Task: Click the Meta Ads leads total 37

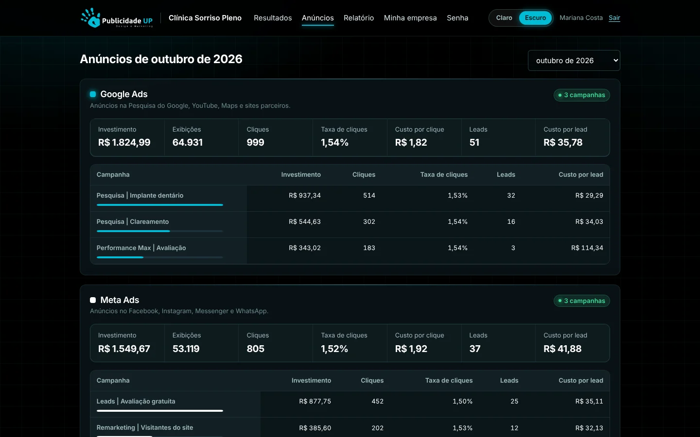Action: [475, 349]
